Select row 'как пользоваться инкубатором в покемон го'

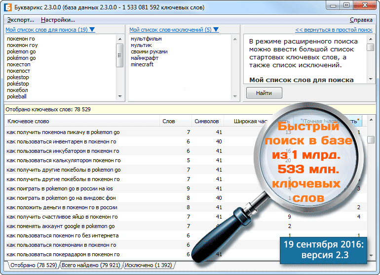pyautogui.click(x=186, y=151)
